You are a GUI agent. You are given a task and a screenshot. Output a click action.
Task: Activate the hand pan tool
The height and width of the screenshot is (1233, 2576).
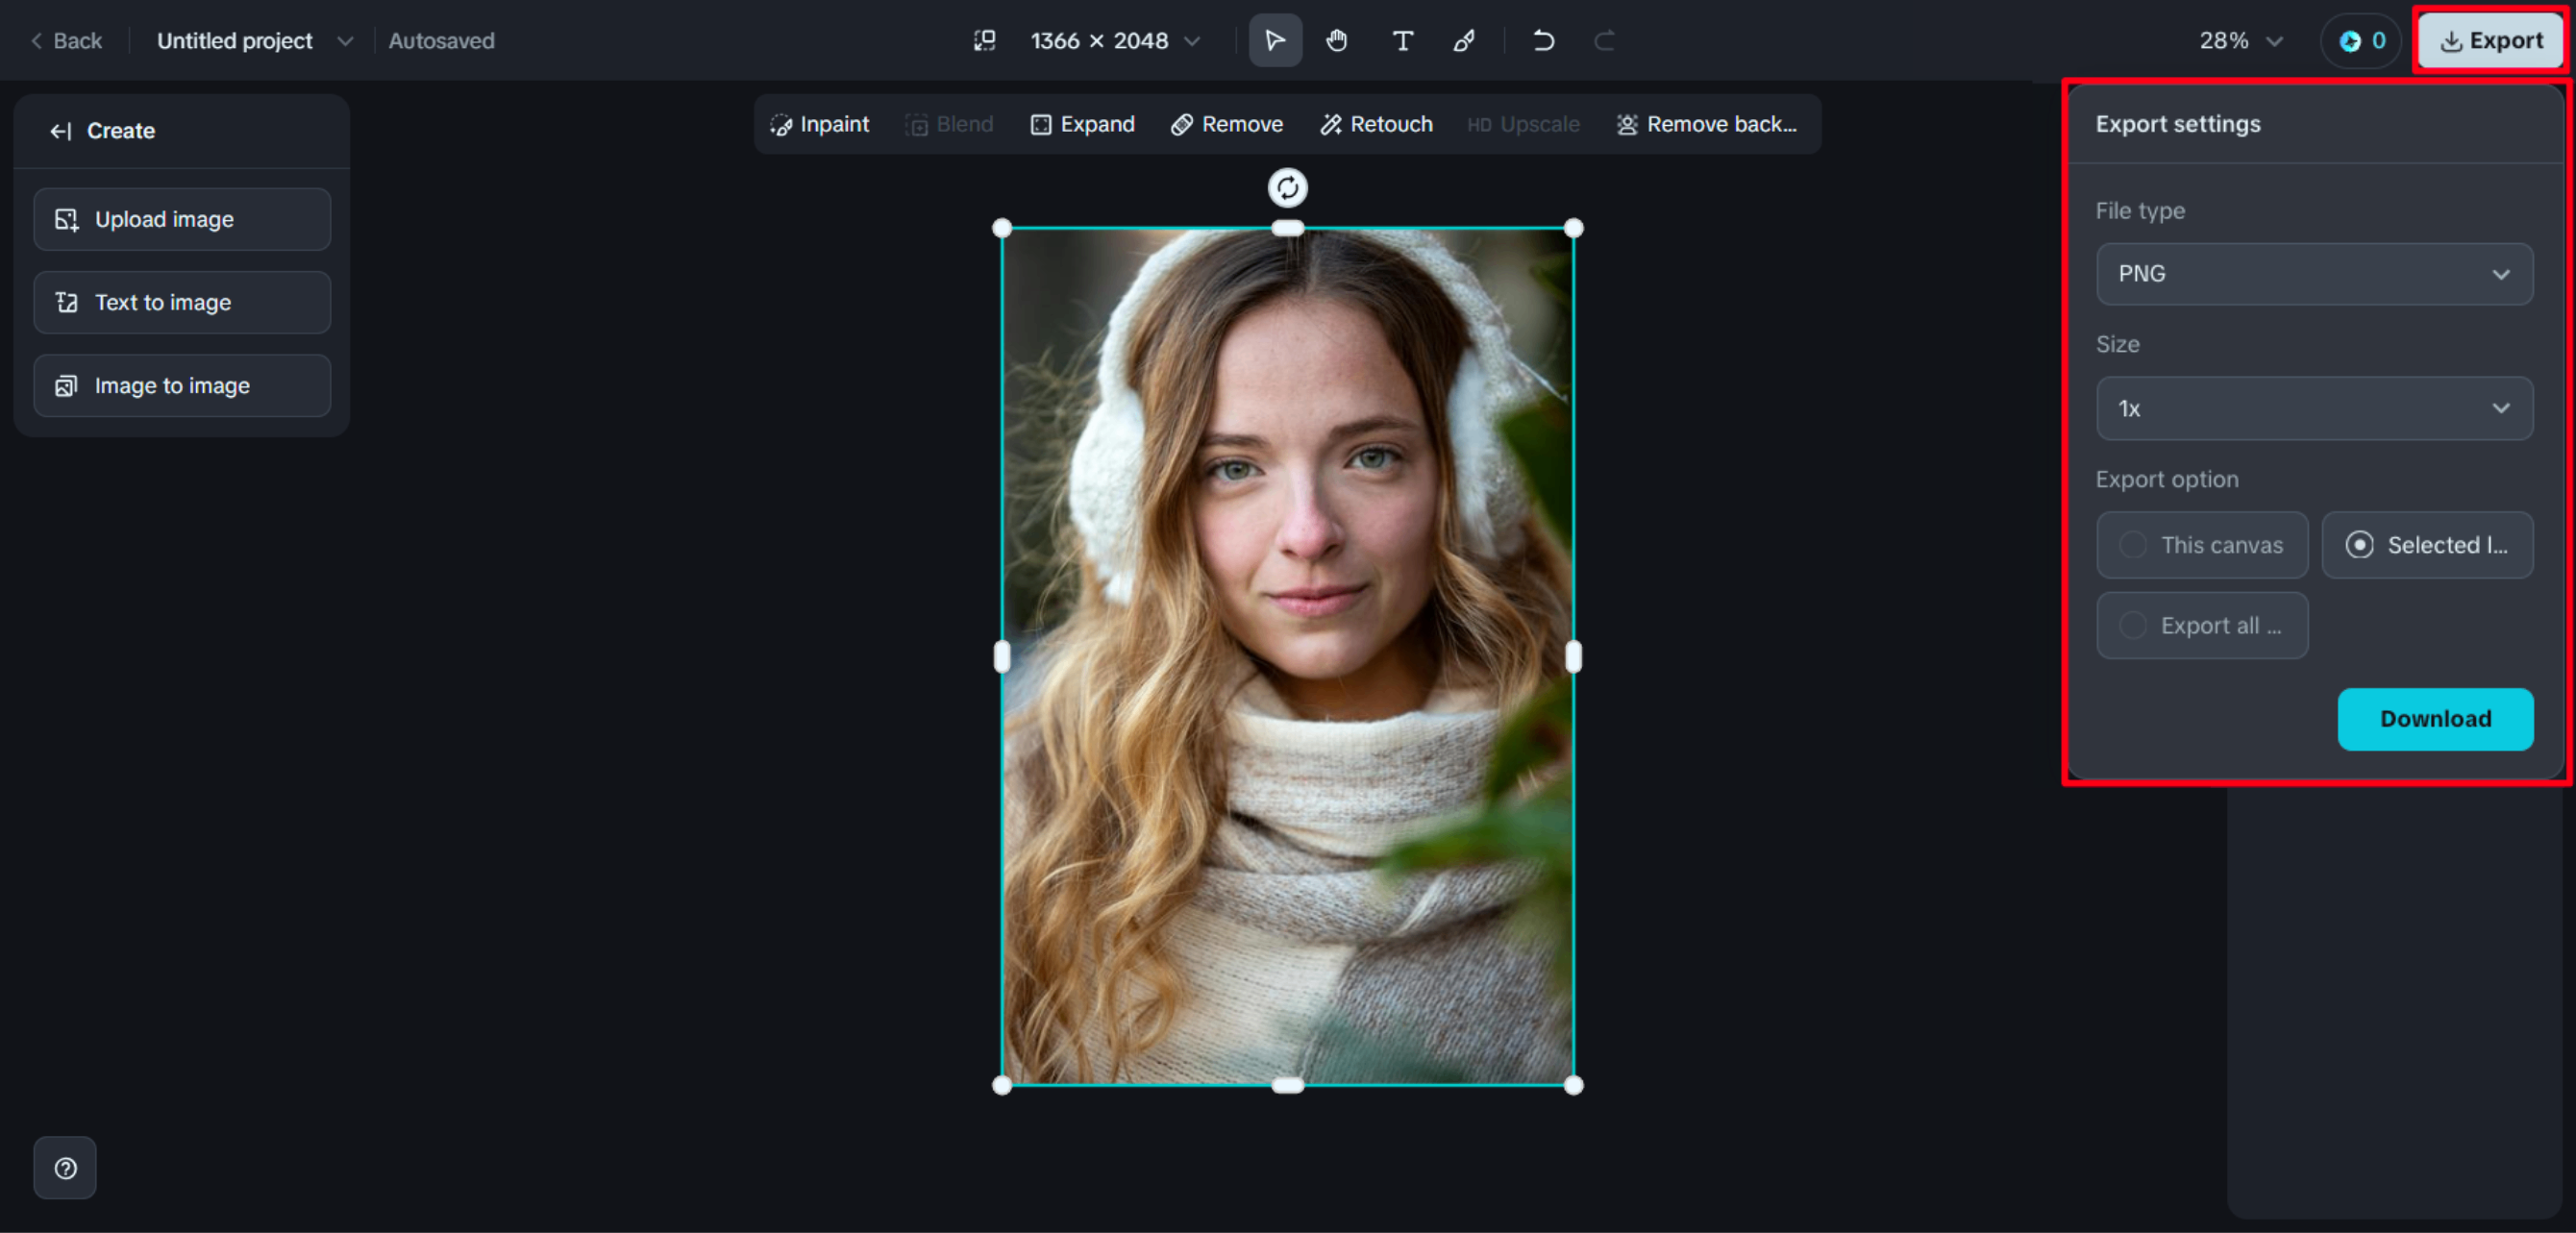point(1337,41)
